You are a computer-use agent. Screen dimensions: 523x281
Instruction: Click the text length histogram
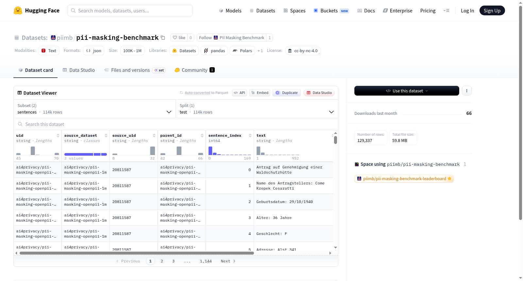pos(278,151)
